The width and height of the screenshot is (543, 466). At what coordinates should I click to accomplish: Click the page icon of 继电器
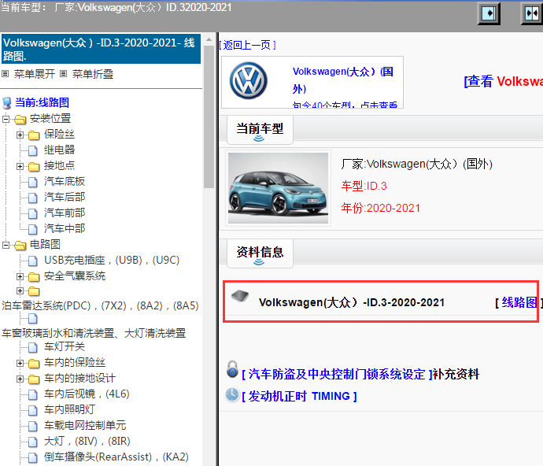[33, 150]
